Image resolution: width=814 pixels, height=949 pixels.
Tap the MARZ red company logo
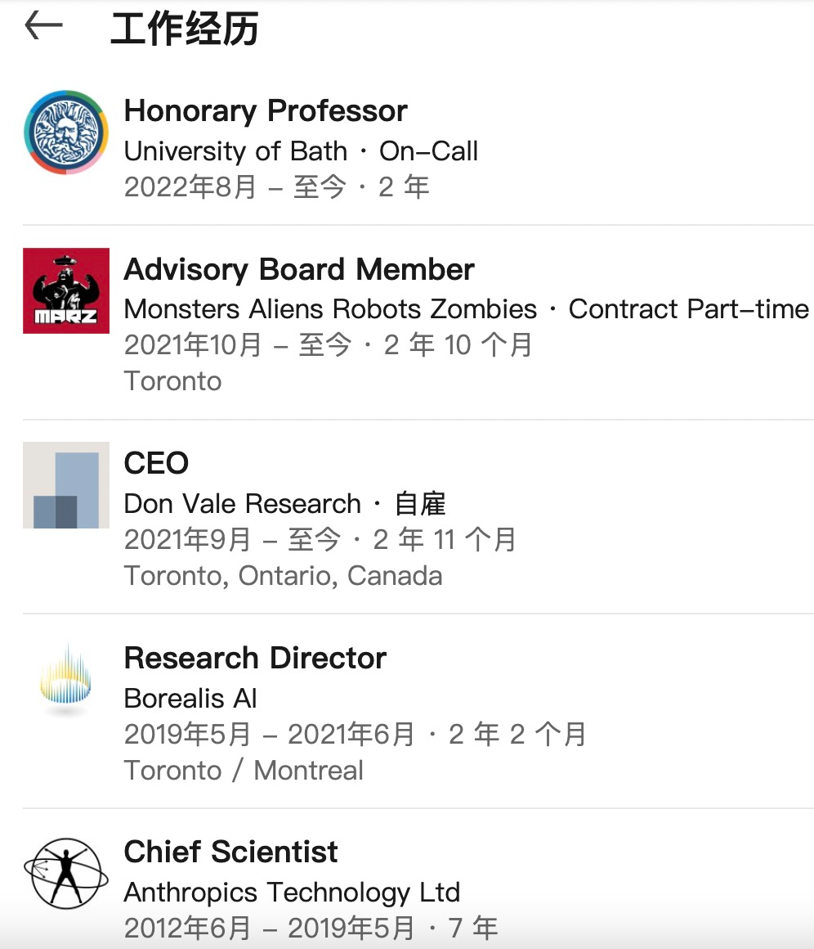pos(66,290)
